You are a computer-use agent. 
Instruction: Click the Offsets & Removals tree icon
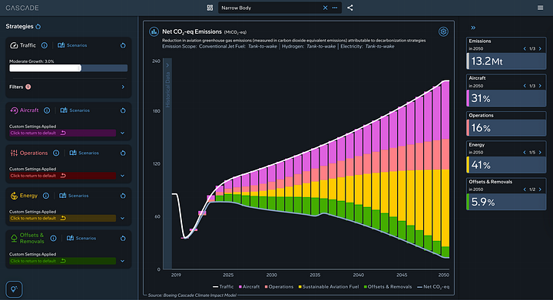pos(14,239)
